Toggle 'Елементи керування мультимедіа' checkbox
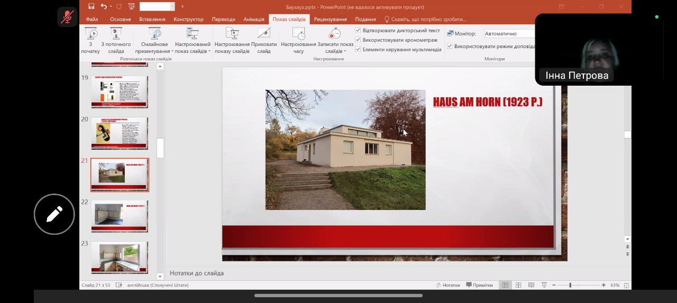 [358, 49]
